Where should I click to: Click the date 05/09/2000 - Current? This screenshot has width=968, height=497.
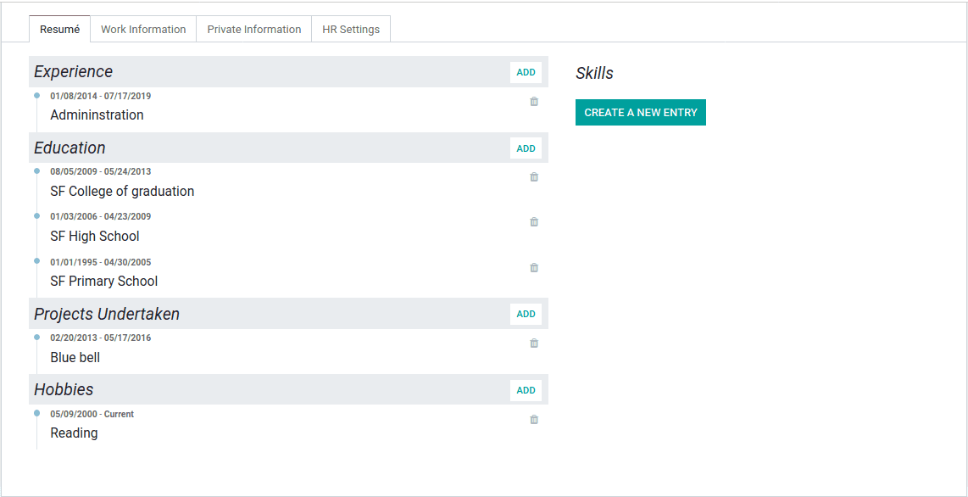(92, 414)
